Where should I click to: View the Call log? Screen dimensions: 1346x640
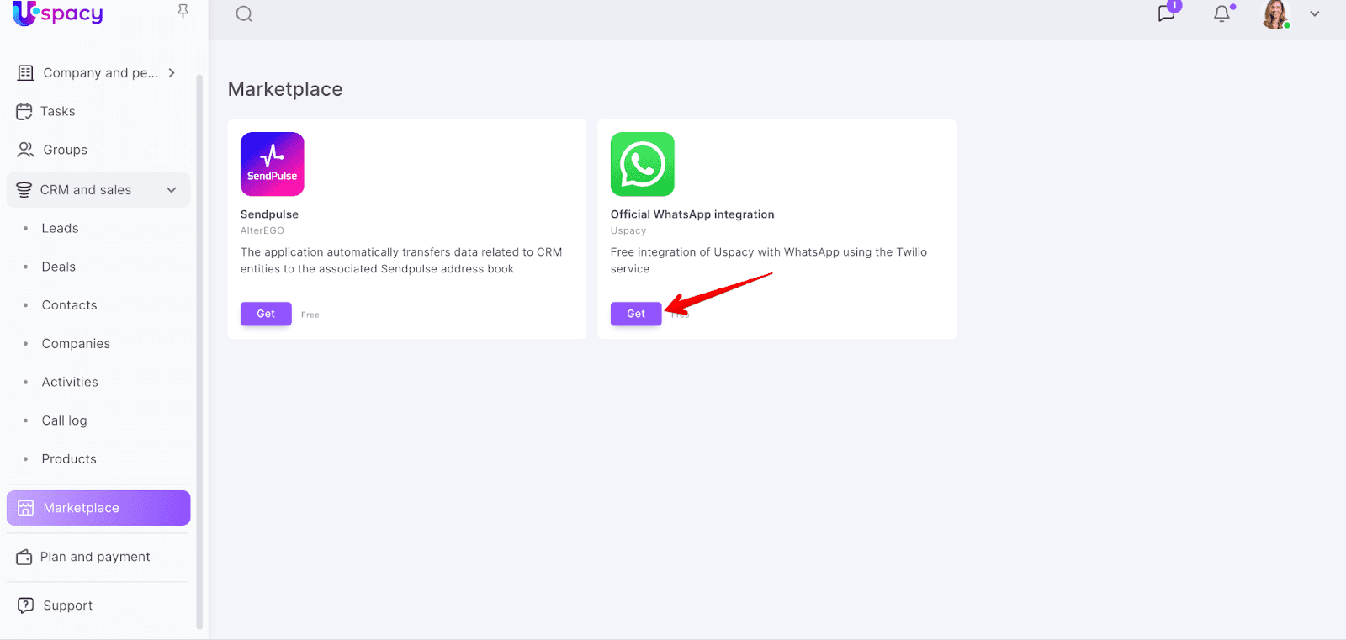pyautogui.click(x=65, y=420)
